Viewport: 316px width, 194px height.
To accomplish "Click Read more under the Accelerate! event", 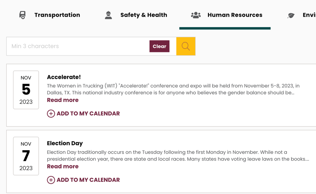I will coord(63,100).
